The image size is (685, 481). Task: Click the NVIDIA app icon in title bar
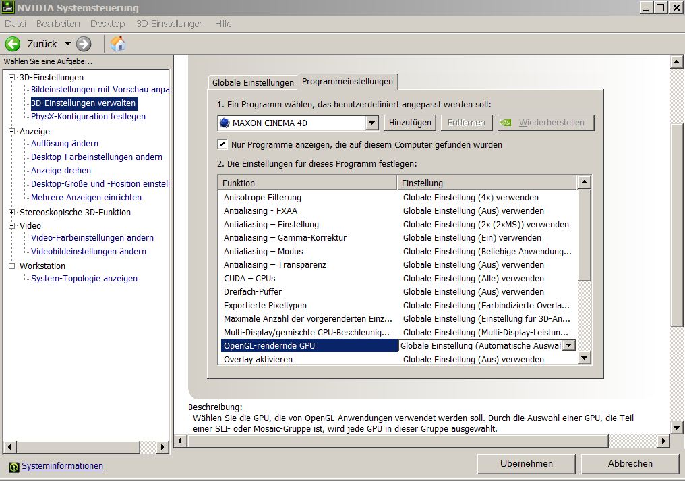pyautogui.click(x=8, y=7)
